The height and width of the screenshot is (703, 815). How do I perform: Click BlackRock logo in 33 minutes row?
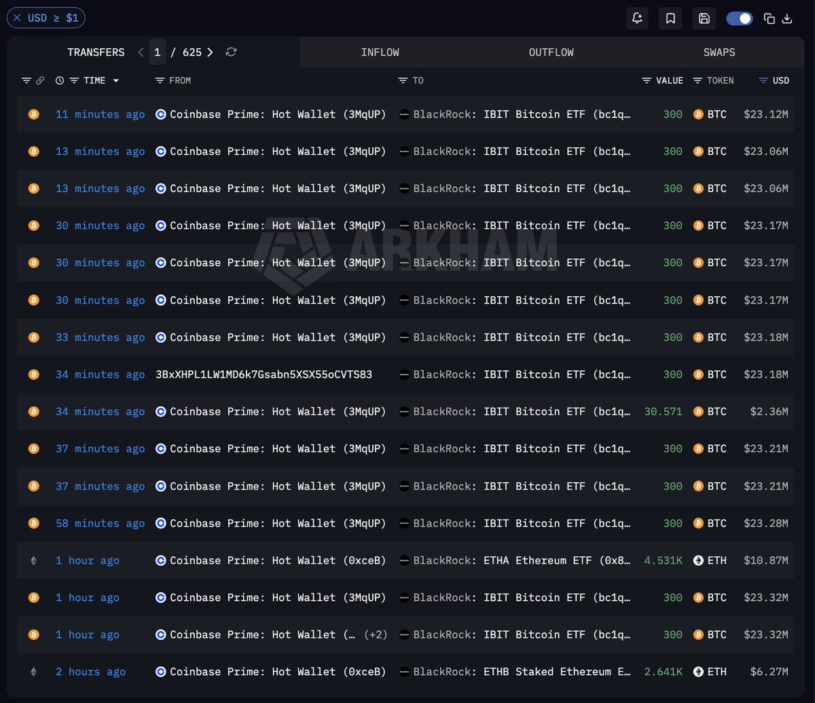point(404,338)
